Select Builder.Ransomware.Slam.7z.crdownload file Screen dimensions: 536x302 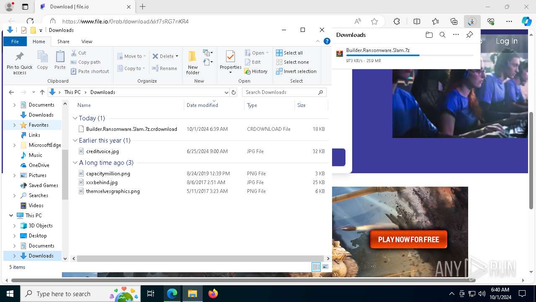(131, 129)
